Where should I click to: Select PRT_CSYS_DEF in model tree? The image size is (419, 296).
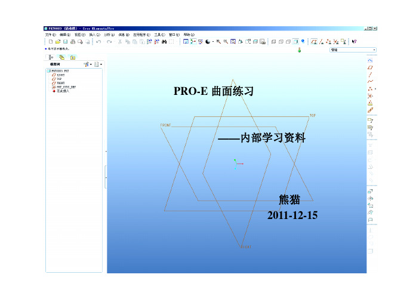(64, 87)
